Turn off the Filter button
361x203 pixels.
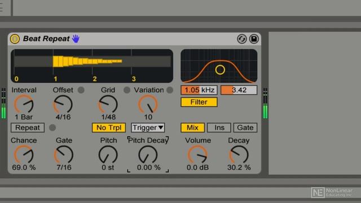pyautogui.click(x=199, y=102)
